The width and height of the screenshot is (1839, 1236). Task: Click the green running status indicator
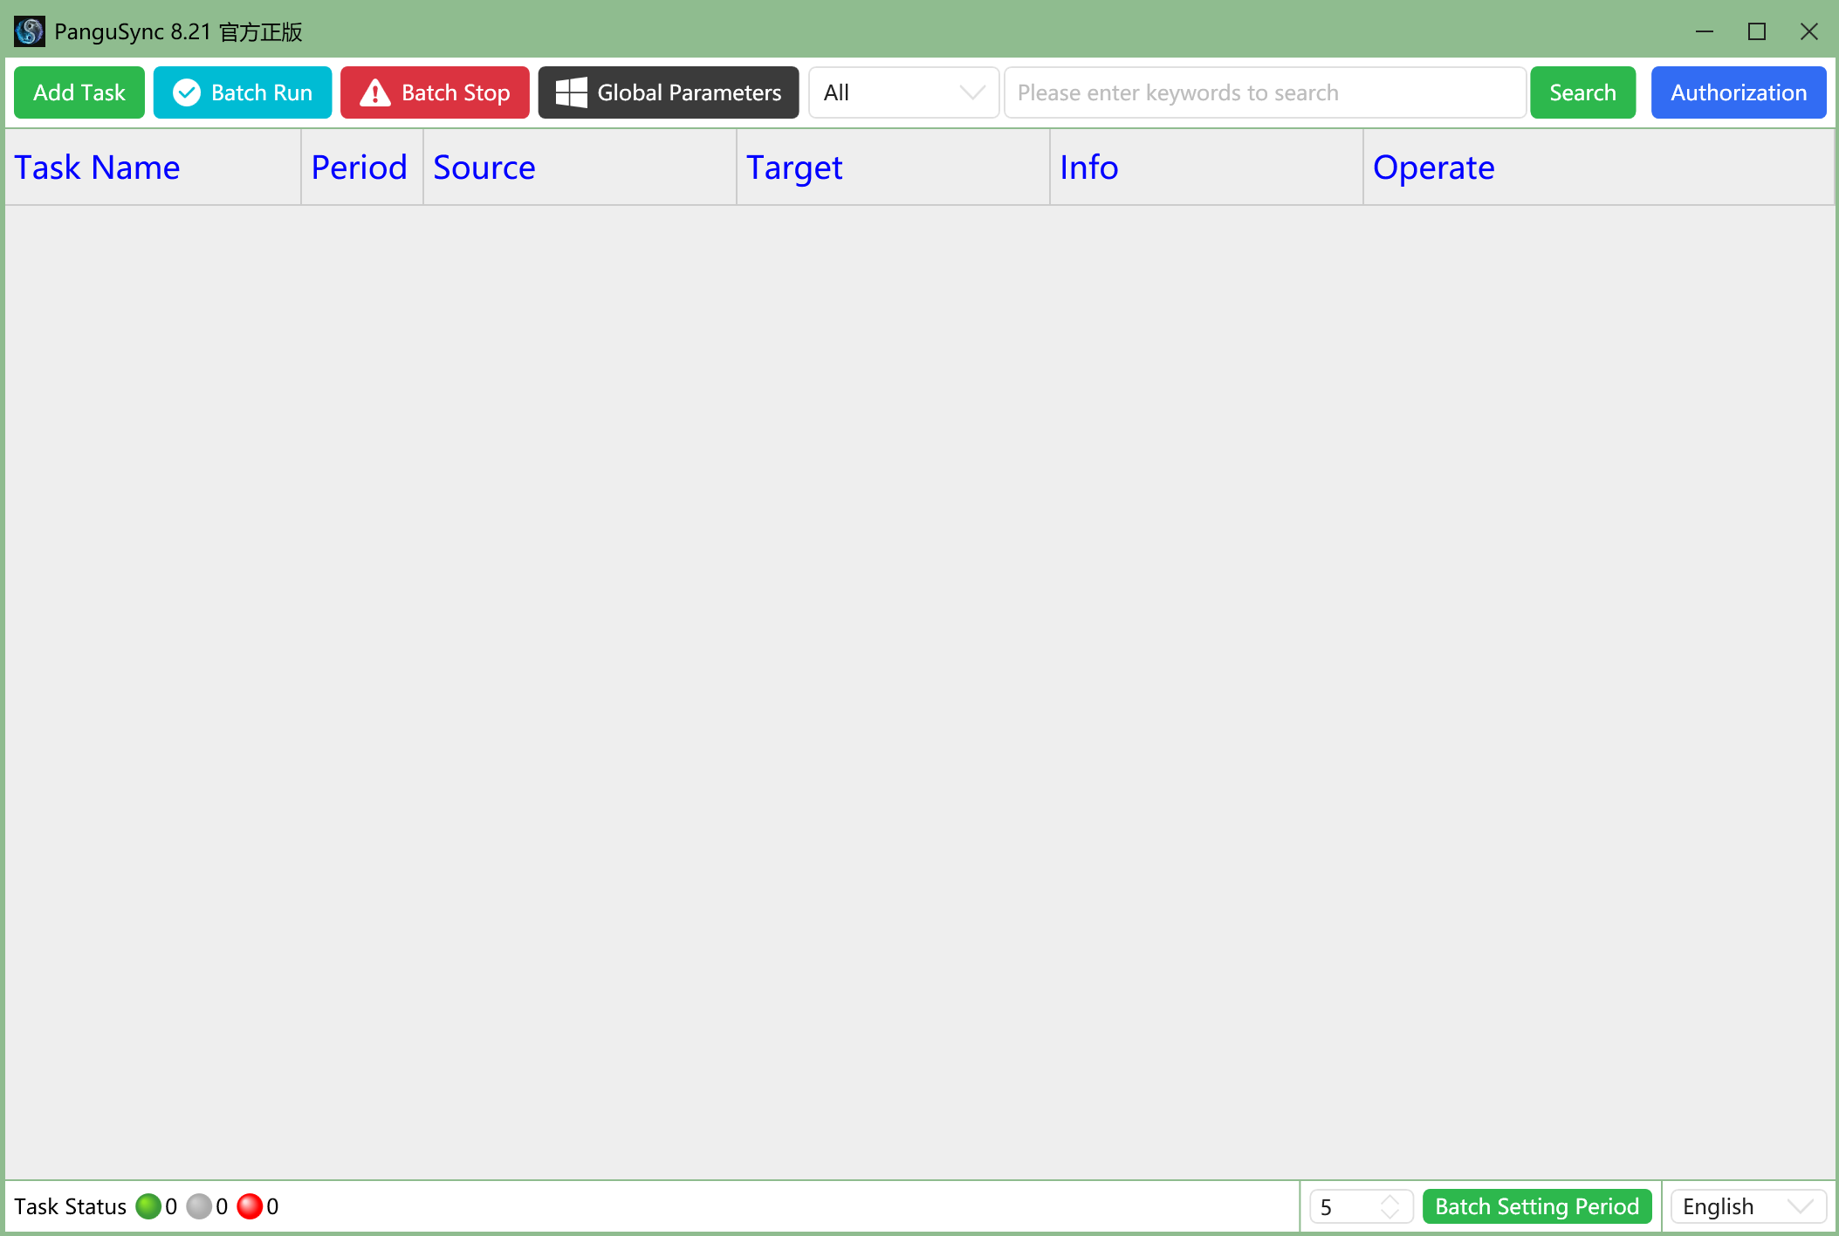point(148,1206)
